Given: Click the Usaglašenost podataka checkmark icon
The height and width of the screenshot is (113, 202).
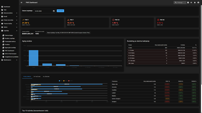Looking at the screenshot, I should click(3, 57).
